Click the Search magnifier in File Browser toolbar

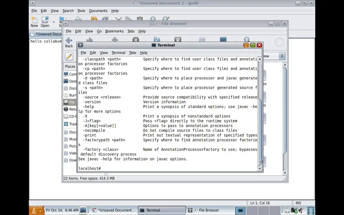tap(247, 40)
